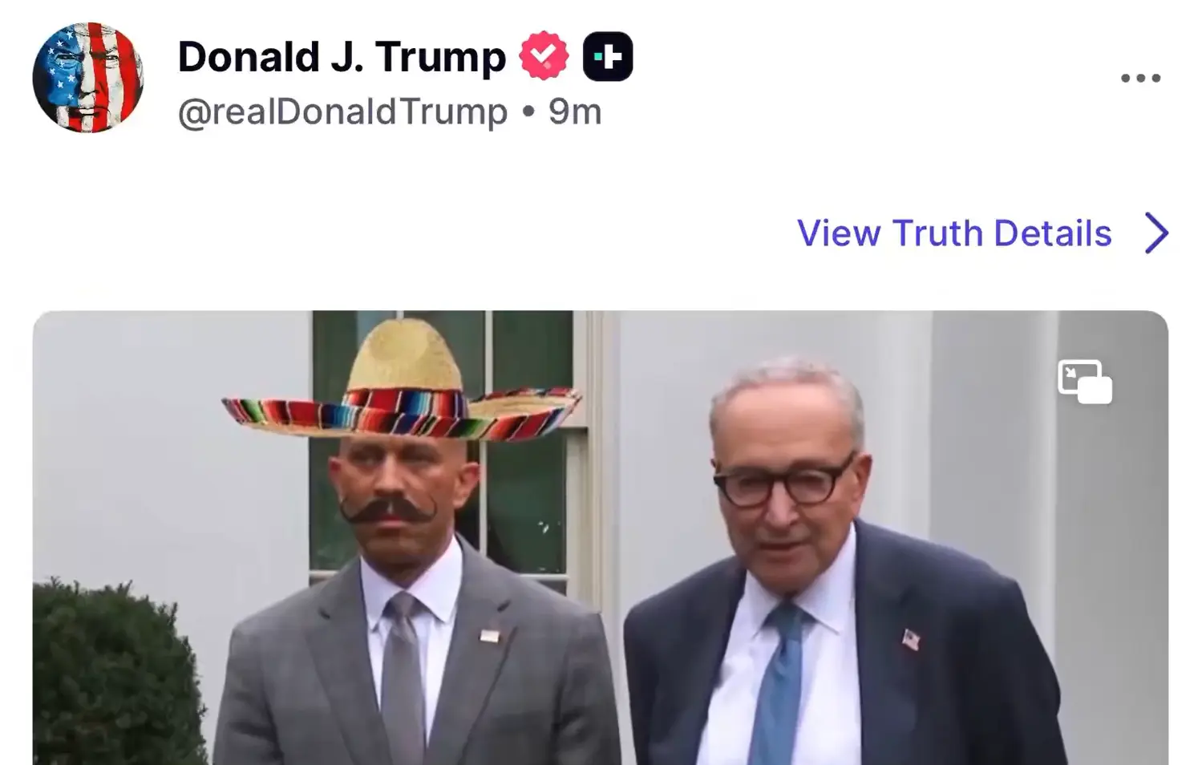Open the View Truth Details link
The image size is (1202, 765).
pos(954,233)
